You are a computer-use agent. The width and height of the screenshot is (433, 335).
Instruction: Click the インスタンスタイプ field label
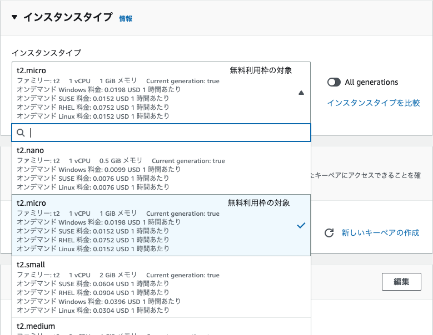[47, 53]
